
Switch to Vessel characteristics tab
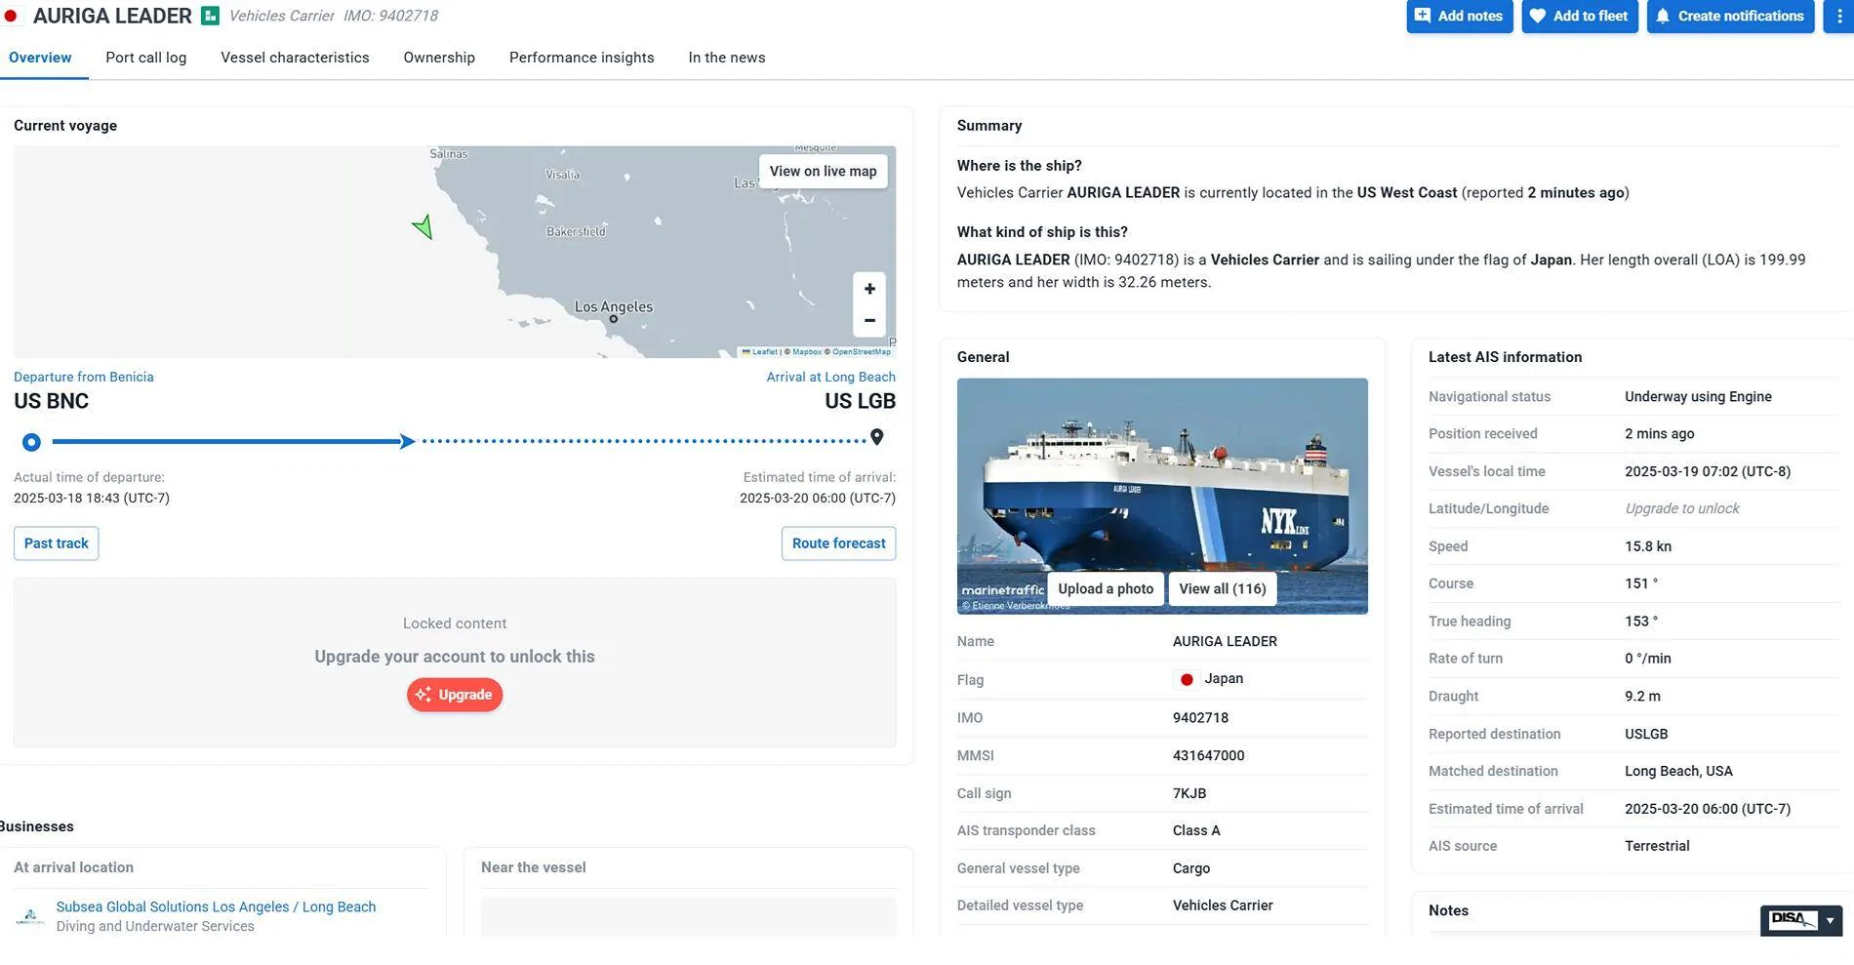click(295, 58)
